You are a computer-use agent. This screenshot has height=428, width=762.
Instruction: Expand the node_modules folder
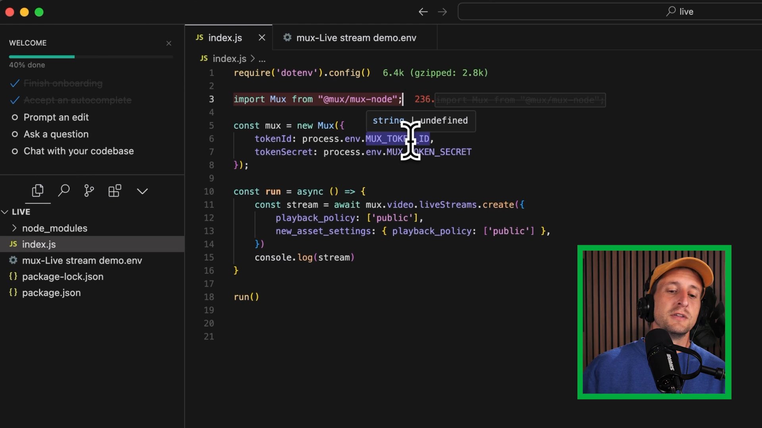pyautogui.click(x=54, y=228)
